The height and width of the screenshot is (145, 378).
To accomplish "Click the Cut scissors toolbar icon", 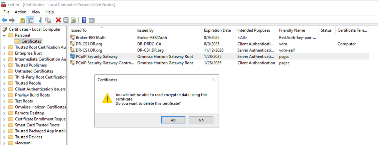I will click(x=40, y=20).
